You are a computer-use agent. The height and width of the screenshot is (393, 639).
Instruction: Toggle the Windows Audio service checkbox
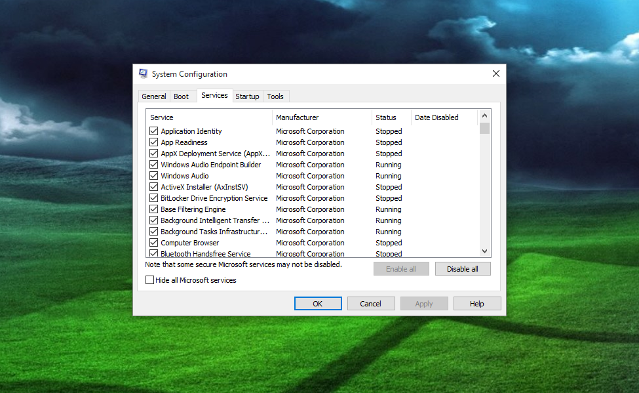(153, 175)
